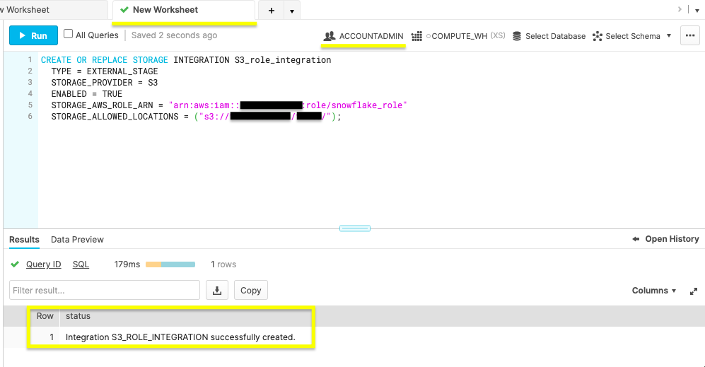Enable the All Queries checkbox
Image resolution: width=705 pixels, height=367 pixels.
click(x=69, y=34)
